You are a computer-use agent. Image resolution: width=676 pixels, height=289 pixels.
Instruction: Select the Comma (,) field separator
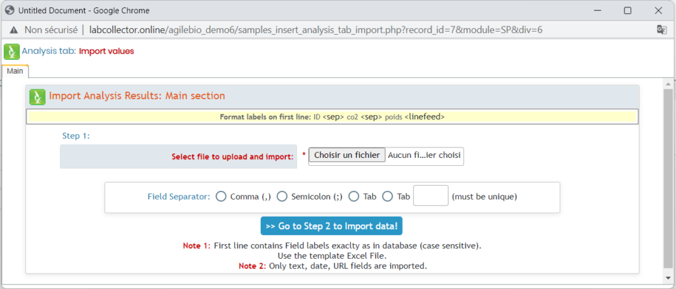(220, 197)
